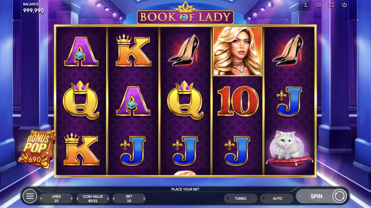Open the Bonus Pop 690 book
Image resolution: width=371 pixels, height=208 pixels.
tap(37, 149)
